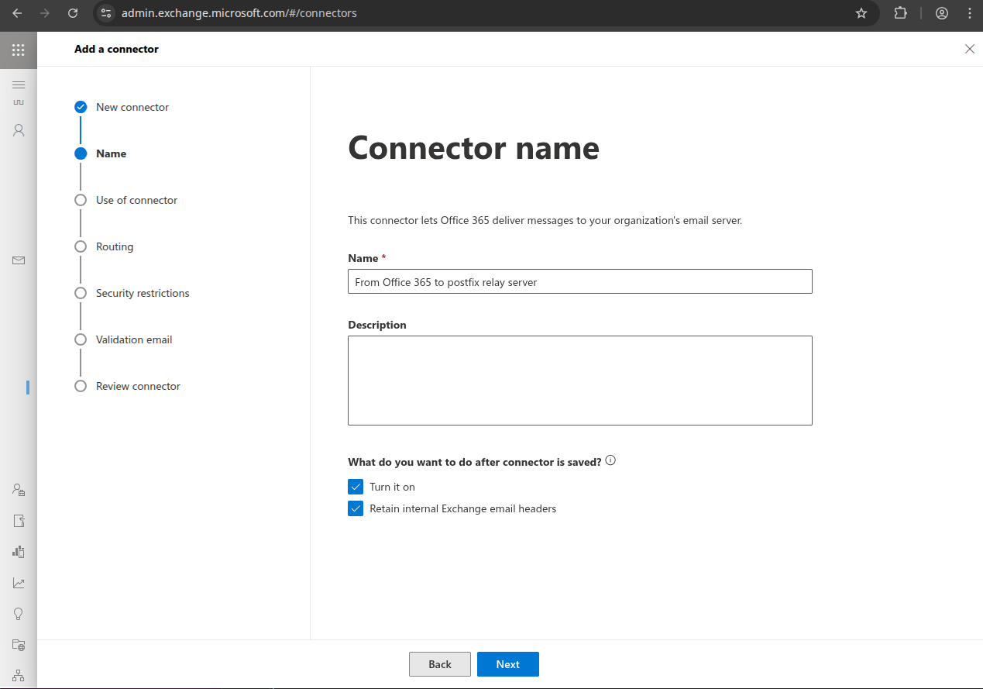Open Organization hierarchy icon in sidebar
The image size is (983, 689).
tap(19, 676)
